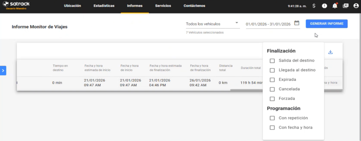Click the Distancia total column header
This screenshot has width=361, height=141.
(226, 68)
